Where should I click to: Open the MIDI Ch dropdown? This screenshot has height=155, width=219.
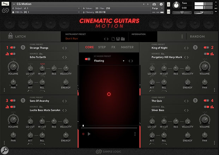[79, 12]
